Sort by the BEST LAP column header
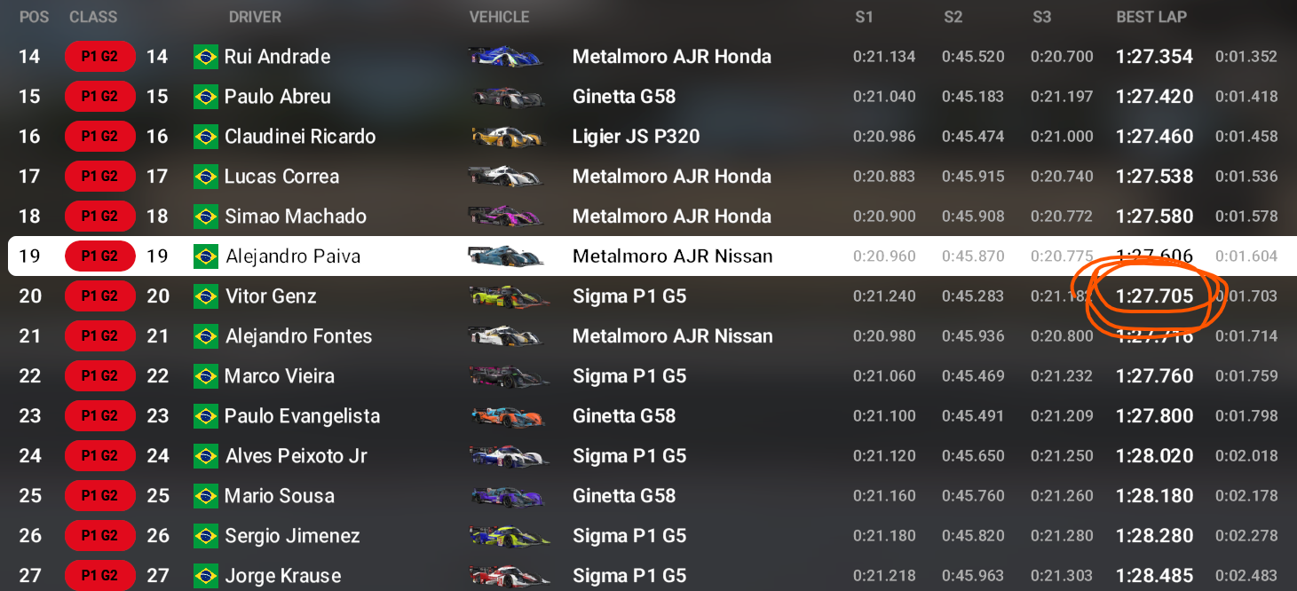Image resolution: width=1297 pixels, height=591 pixels. point(1151,17)
